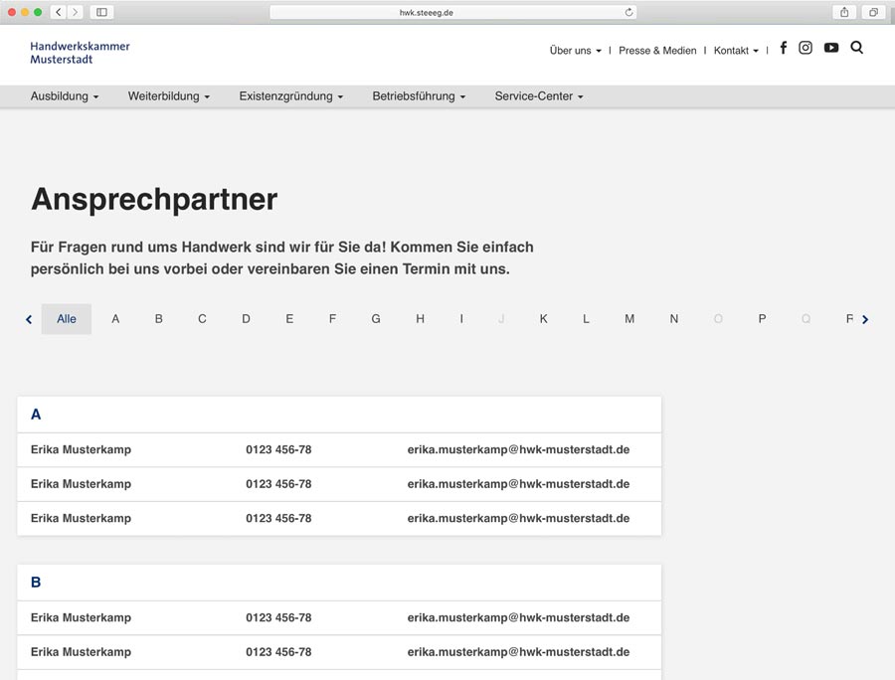Open the Über uns menu
Screen dimensions: 895x680
tap(575, 51)
